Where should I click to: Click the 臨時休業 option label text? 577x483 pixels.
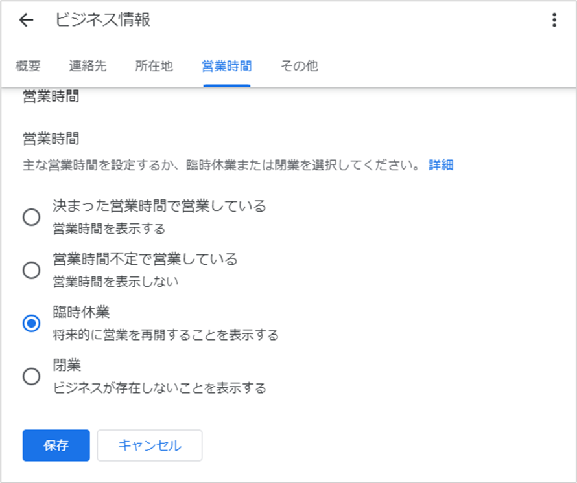[x=81, y=312]
